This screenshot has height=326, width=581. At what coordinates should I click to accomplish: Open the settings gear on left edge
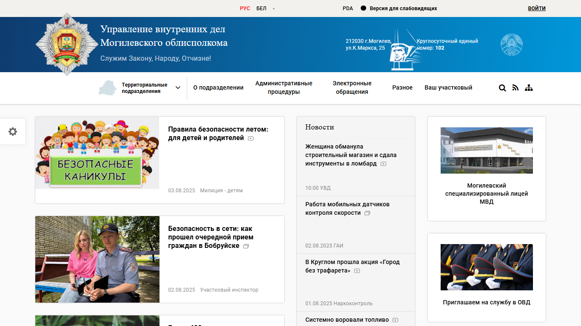pyautogui.click(x=13, y=132)
